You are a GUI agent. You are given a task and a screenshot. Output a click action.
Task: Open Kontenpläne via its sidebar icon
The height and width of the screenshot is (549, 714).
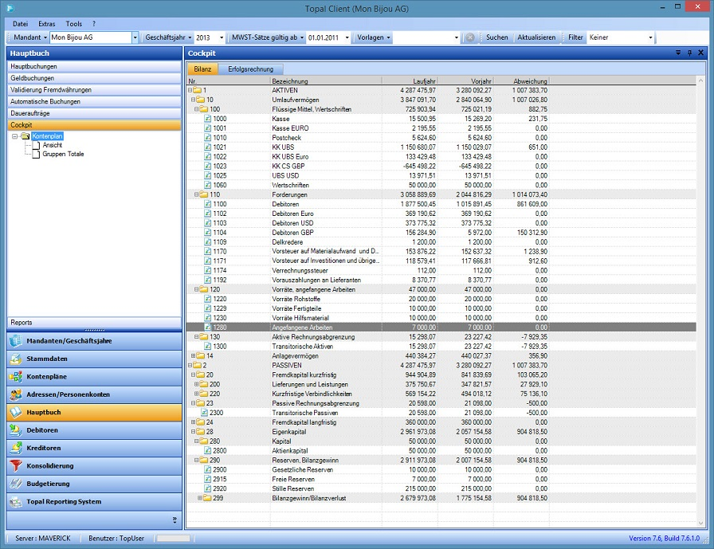coord(16,376)
